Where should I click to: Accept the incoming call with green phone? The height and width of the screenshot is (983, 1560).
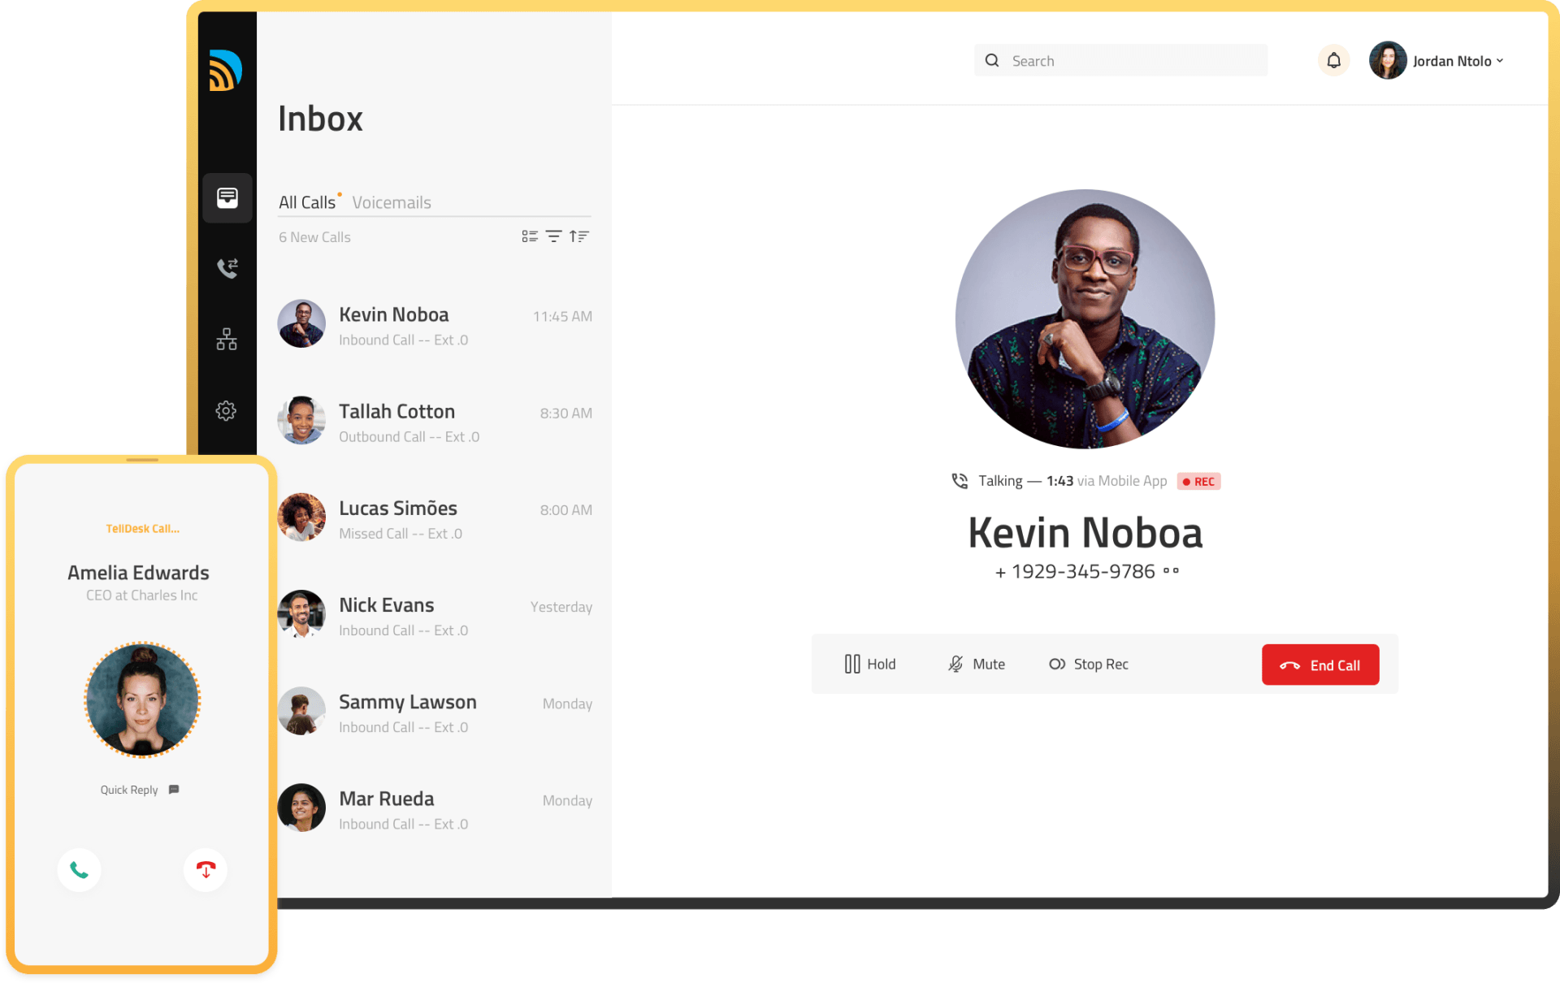80,870
